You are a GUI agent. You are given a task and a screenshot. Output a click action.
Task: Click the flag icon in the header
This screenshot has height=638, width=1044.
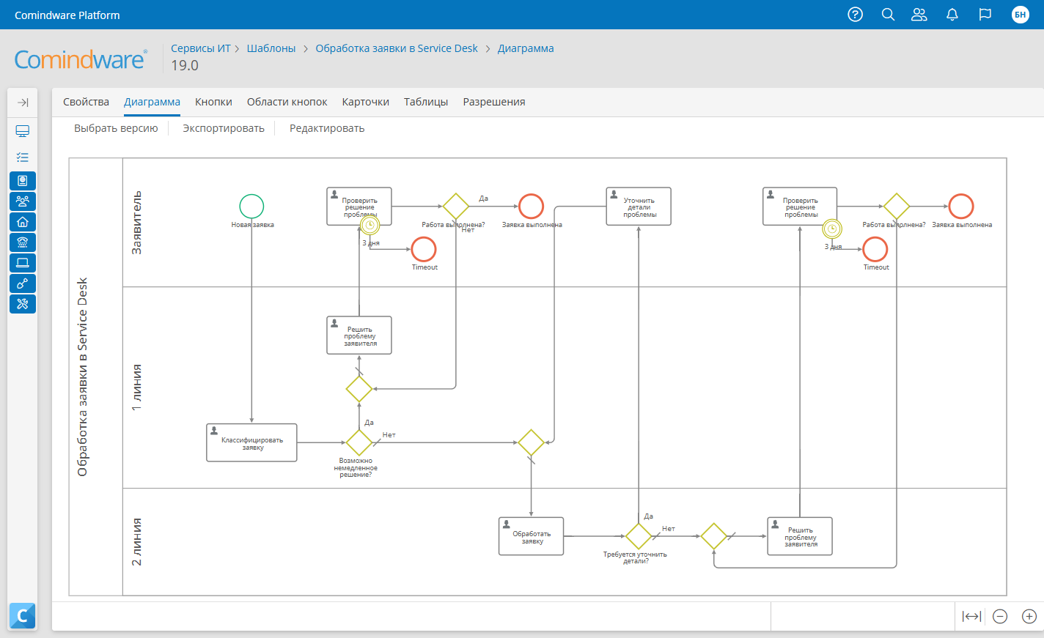coord(985,14)
